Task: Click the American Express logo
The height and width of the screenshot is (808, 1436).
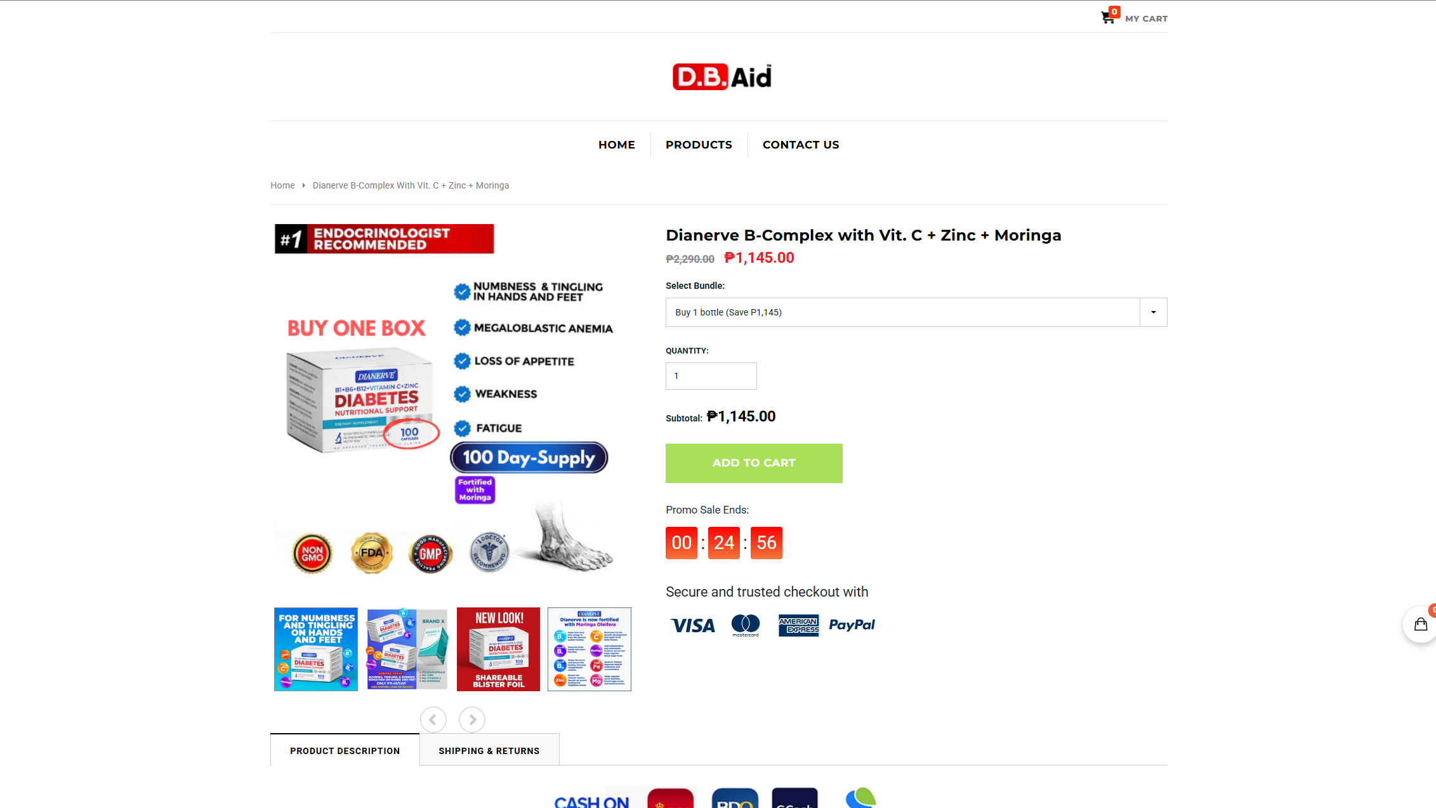Action: coord(799,625)
